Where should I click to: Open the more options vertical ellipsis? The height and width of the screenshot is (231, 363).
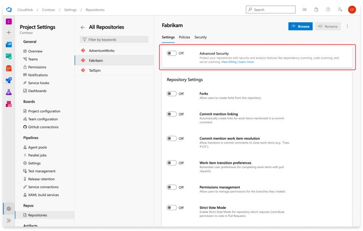click(347, 26)
